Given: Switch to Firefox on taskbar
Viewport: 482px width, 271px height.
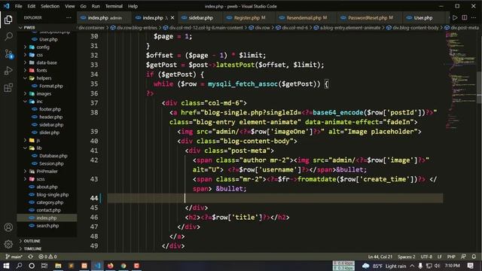Looking at the screenshot, I should click(111, 266).
